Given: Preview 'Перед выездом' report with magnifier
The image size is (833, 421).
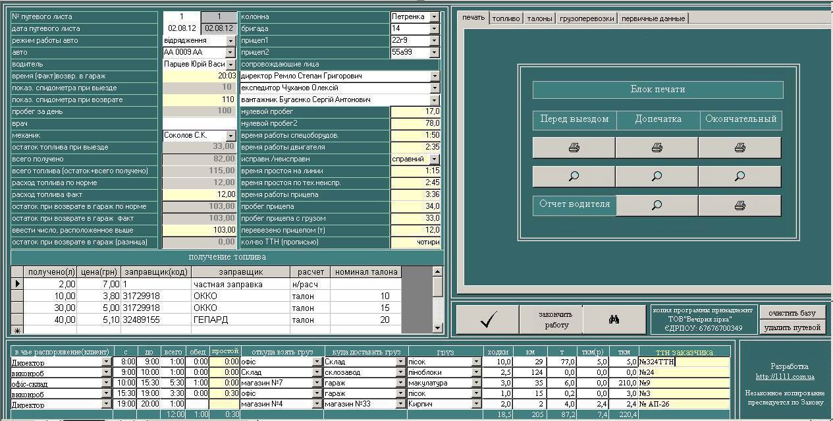Looking at the screenshot, I should click(x=574, y=176).
